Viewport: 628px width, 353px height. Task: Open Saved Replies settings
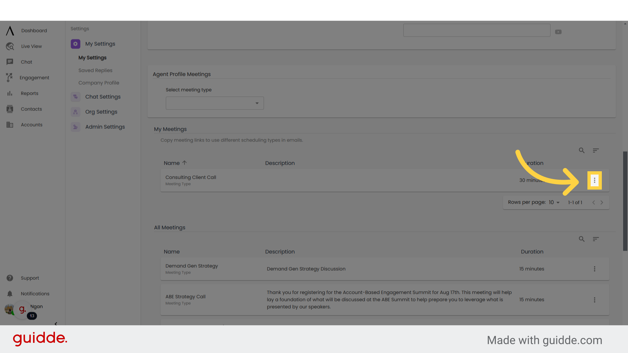95,70
